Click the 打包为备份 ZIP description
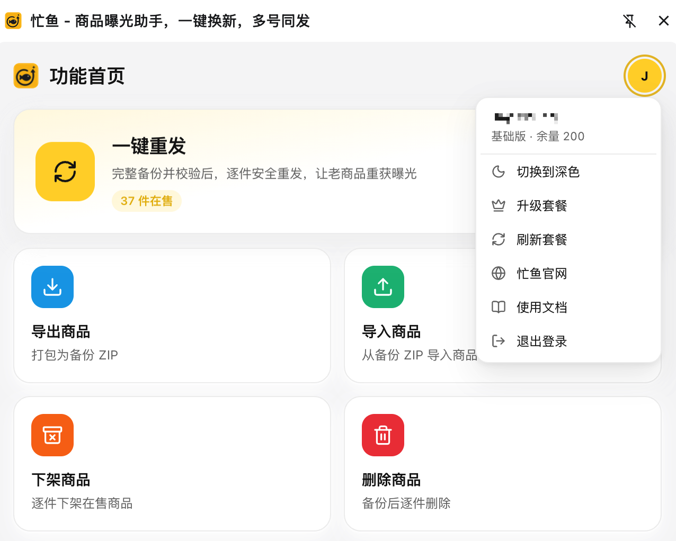This screenshot has height=541, width=676. tap(75, 355)
